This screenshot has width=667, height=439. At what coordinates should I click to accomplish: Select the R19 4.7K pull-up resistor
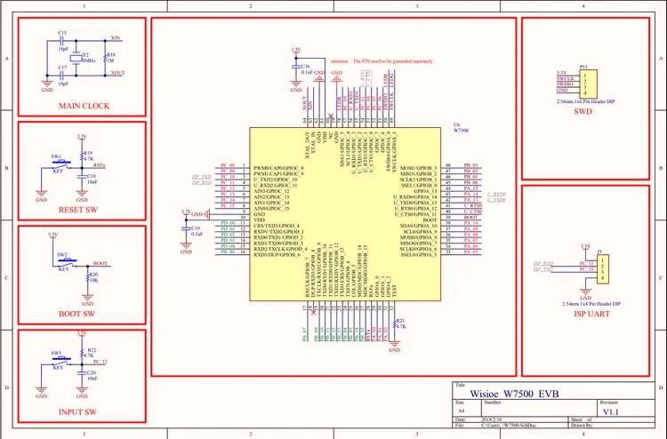coord(82,156)
